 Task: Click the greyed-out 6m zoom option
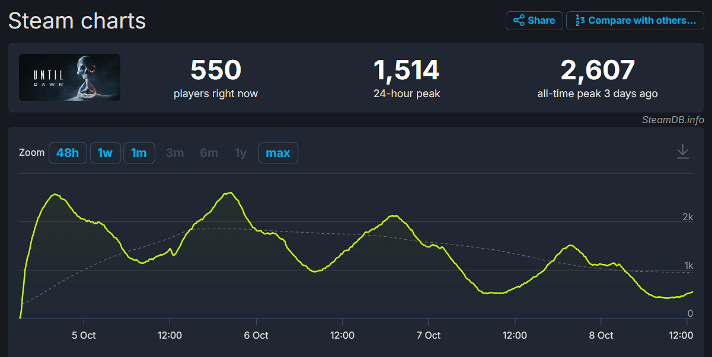tap(209, 153)
